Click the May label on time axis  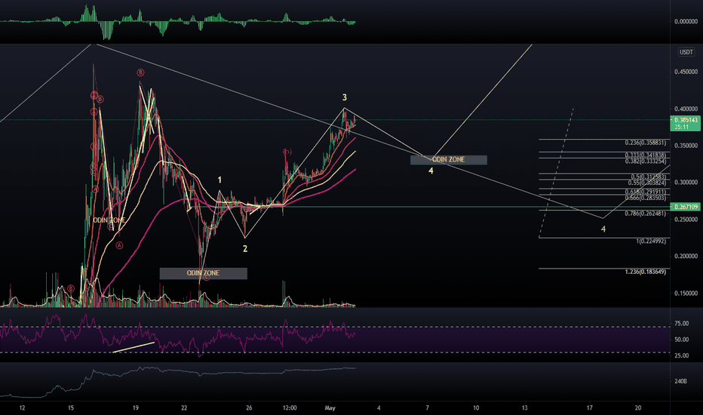(x=330, y=407)
